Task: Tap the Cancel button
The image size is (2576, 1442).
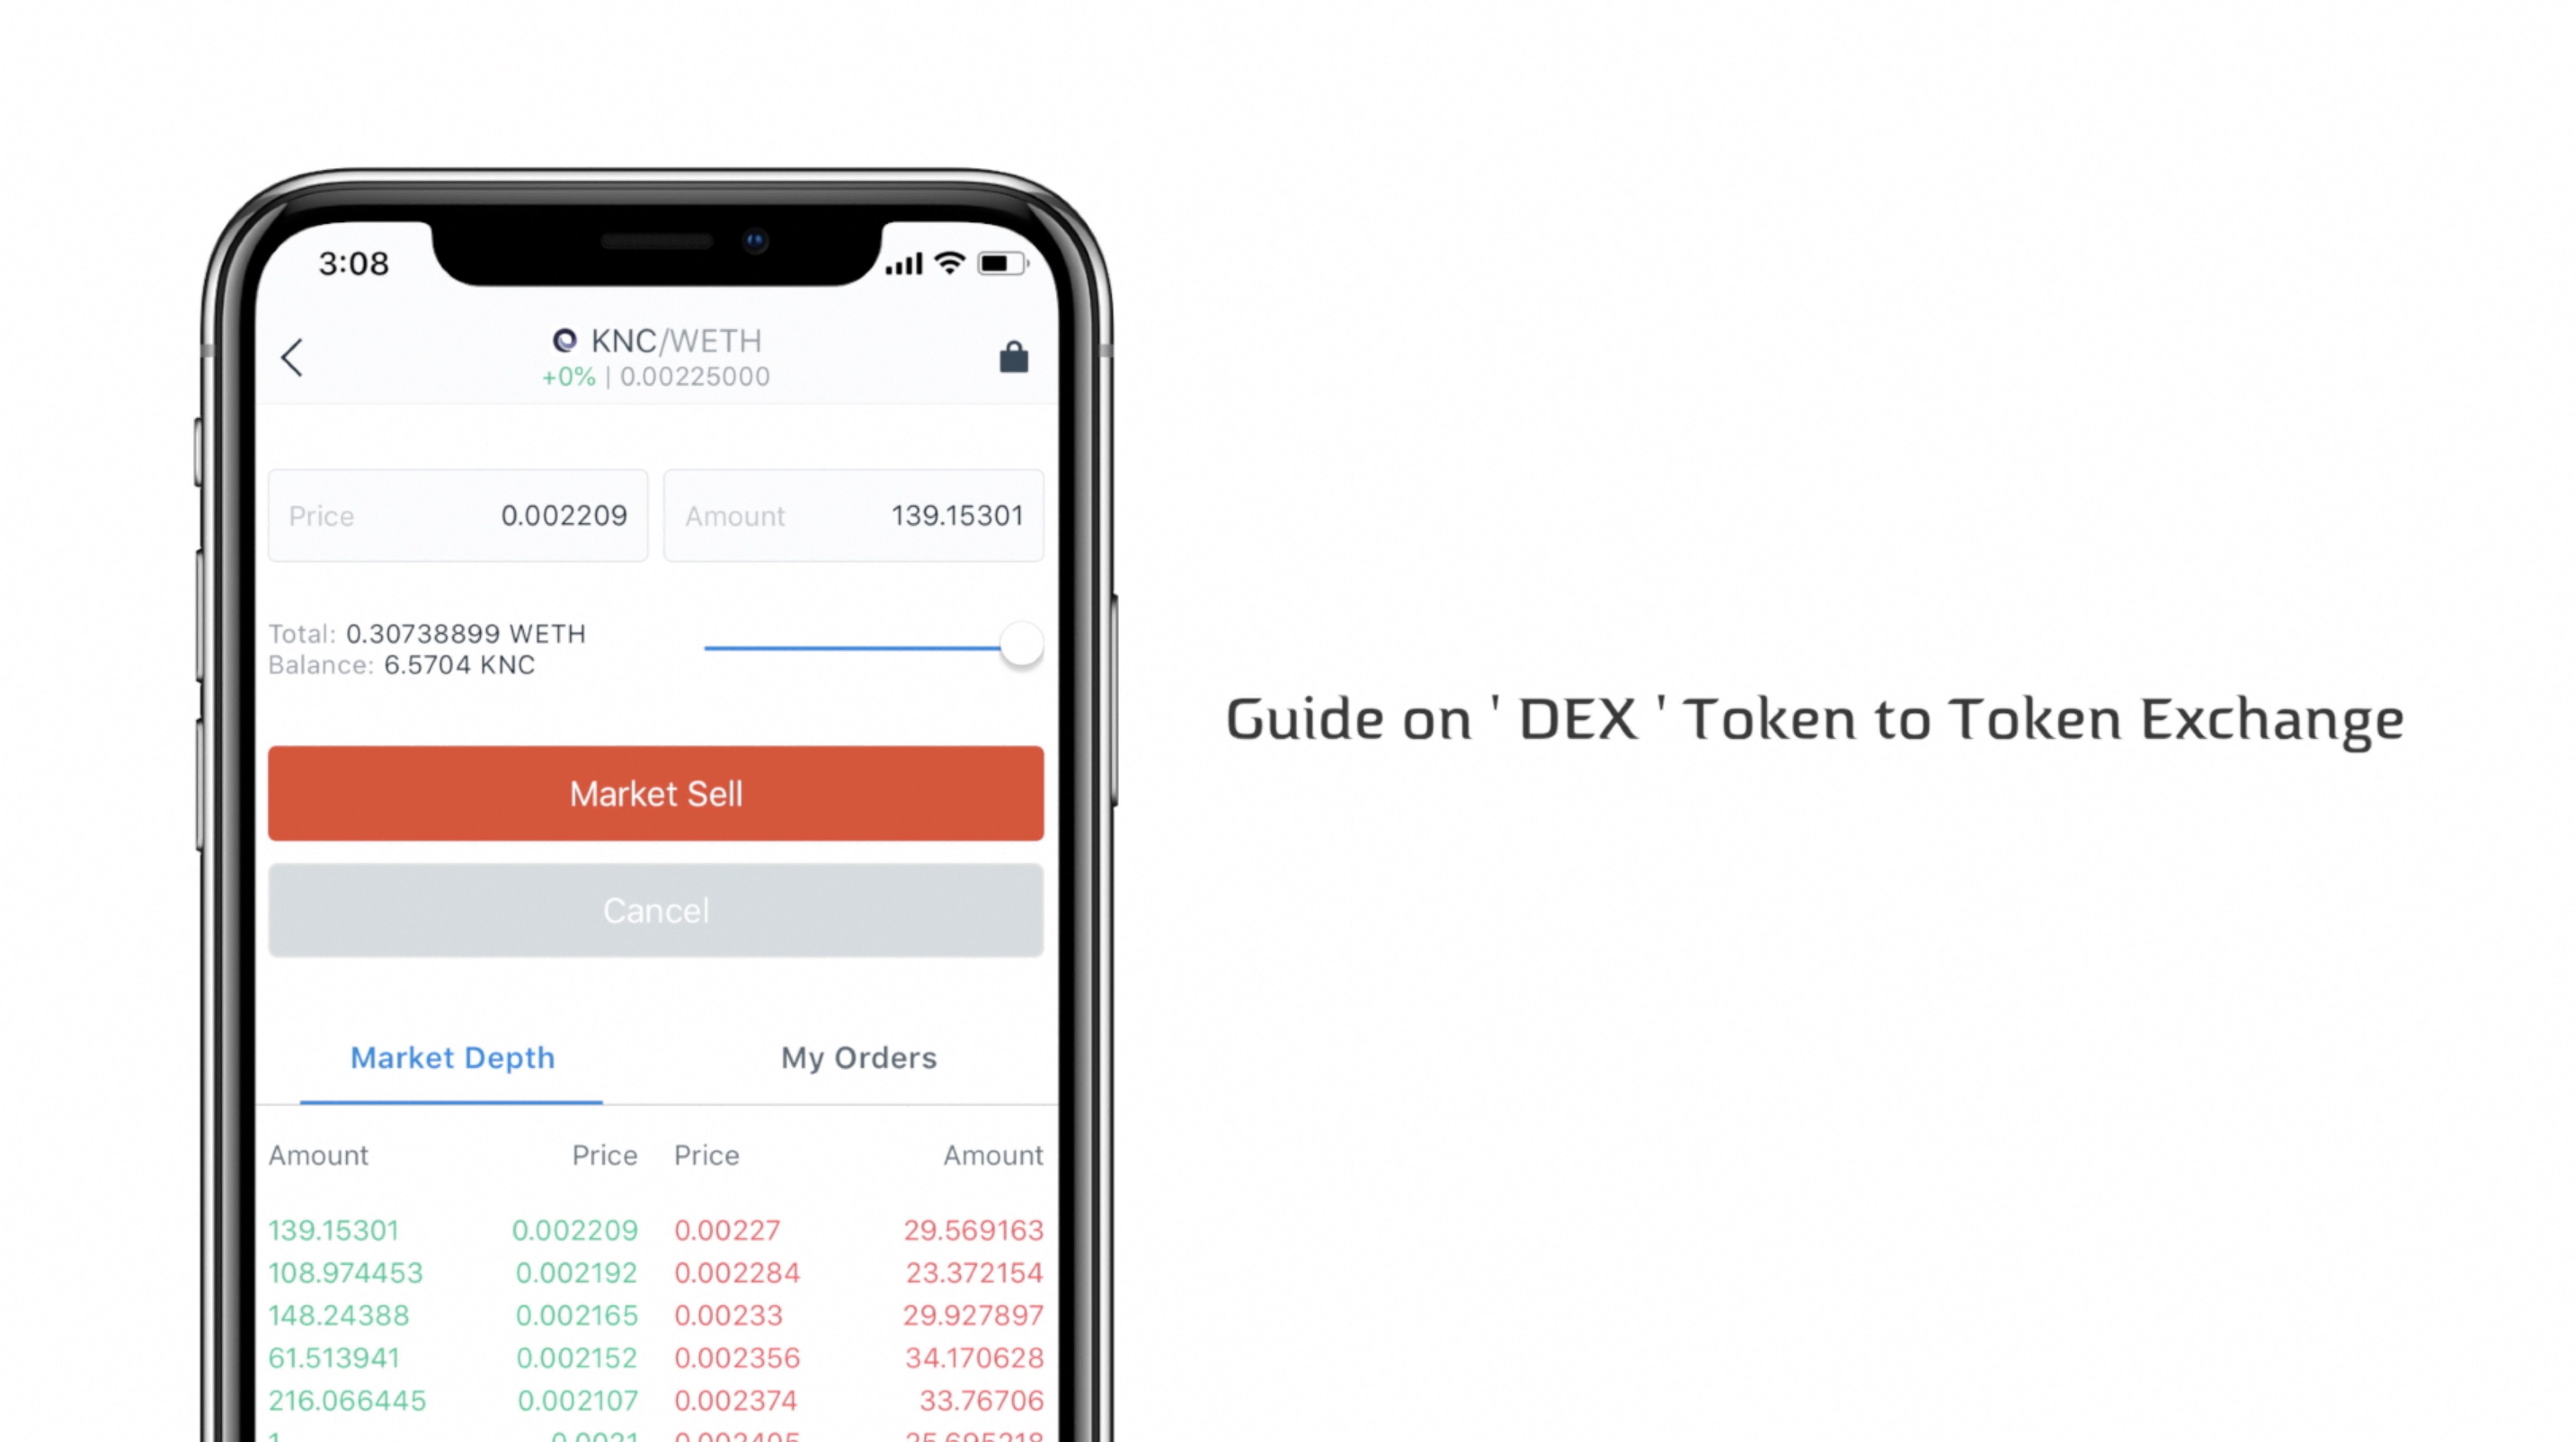Action: pyautogui.click(x=657, y=909)
